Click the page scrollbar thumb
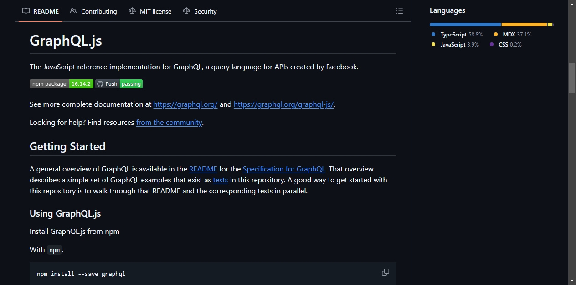The height and width of the screenshot is (285, 576). pos(572,78)
